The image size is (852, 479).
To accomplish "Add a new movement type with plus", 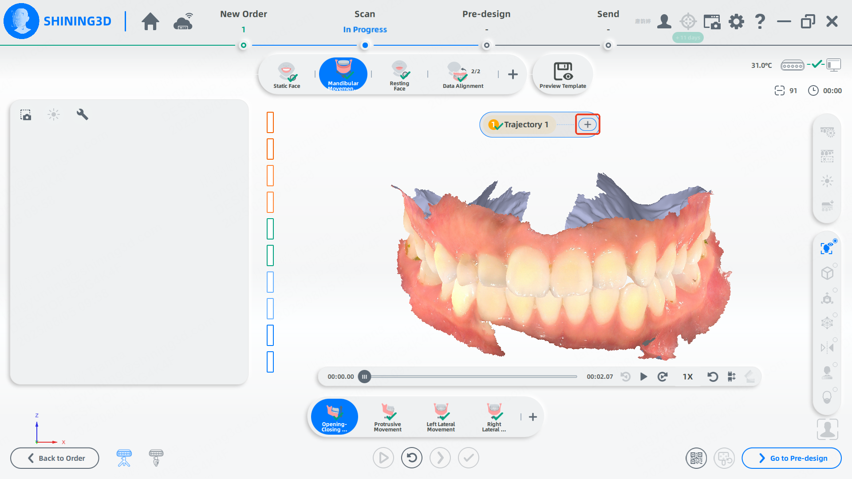I will pyautogui.click(x=533, y=417).
